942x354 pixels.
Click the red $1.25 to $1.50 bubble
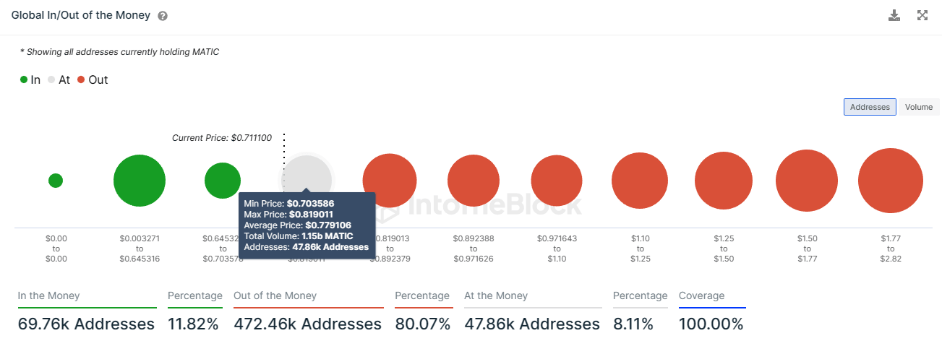coord(723,181)
